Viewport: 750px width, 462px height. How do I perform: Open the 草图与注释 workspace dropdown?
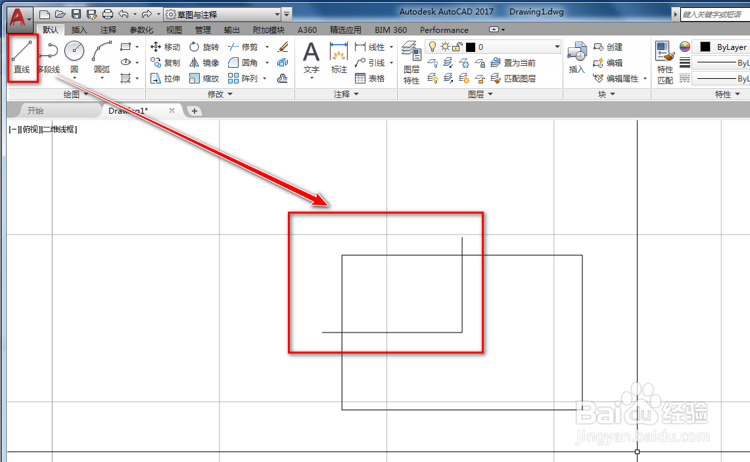click(x=222, y=14)
